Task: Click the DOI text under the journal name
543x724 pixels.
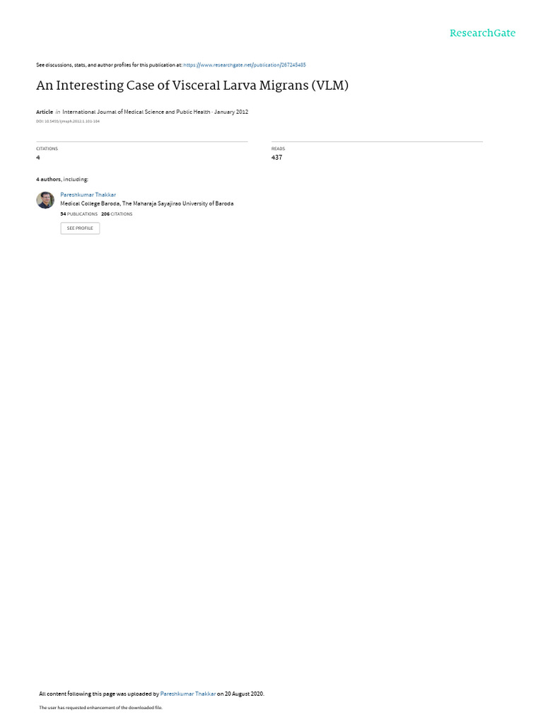Action: 68,122
